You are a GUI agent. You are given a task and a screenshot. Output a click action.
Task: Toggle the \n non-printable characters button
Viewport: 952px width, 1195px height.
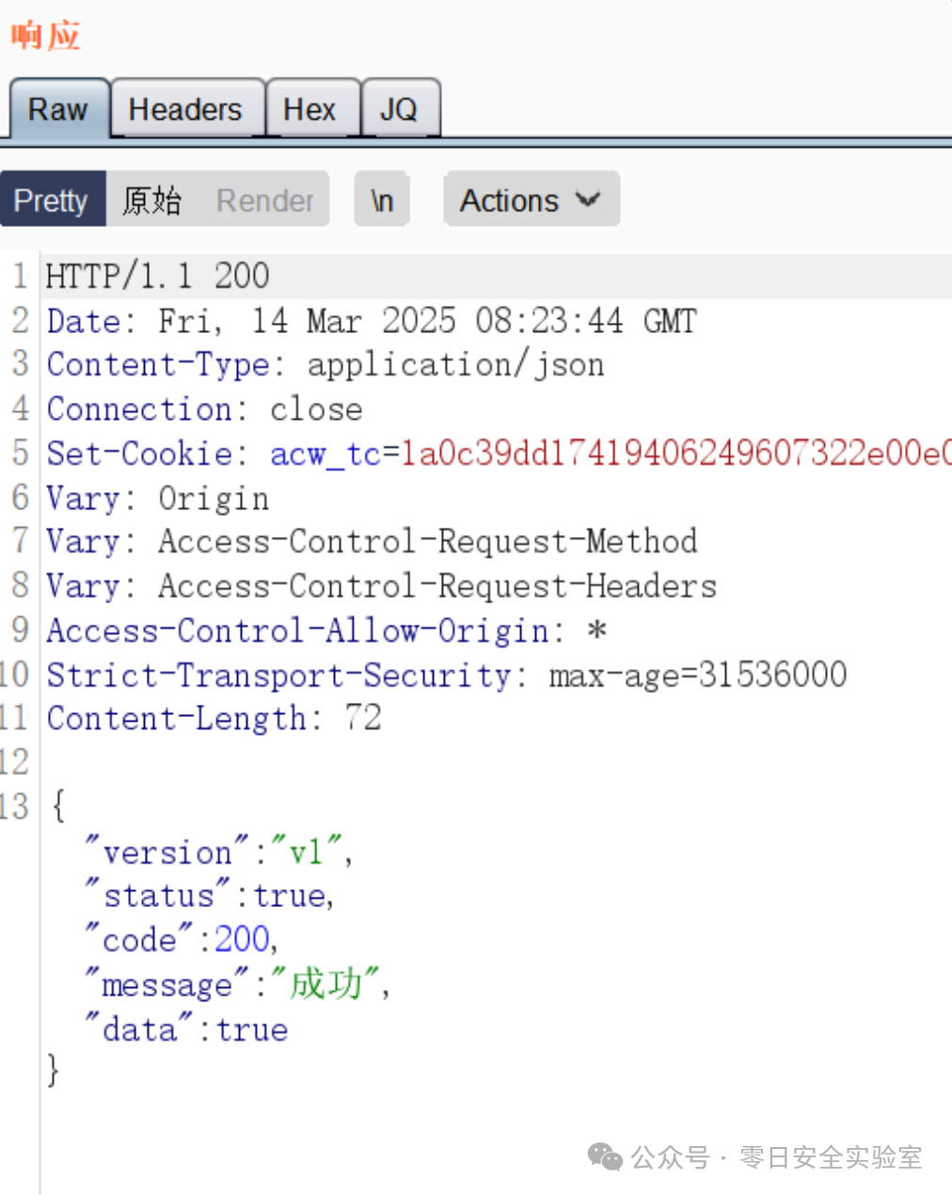pyautogui.click(x=381, y=200)
